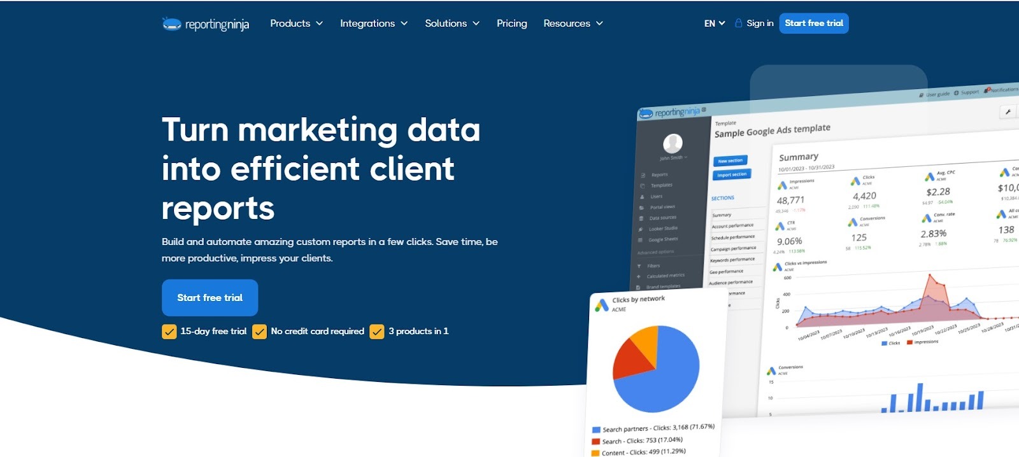Click John Smith's avatar in dashboard sidebar
The height and width of the screenshot is (457, 1019).
point(673,143)
